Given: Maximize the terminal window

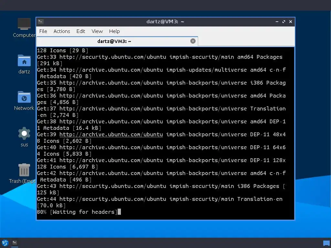Looking at the screenshot, I should click(x=284, y=22).
